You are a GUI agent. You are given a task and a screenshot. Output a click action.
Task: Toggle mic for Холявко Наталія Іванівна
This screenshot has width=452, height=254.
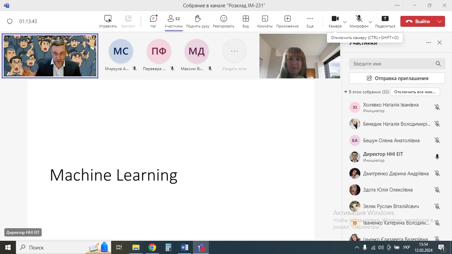pyautogui.click(x=437, y=107)
